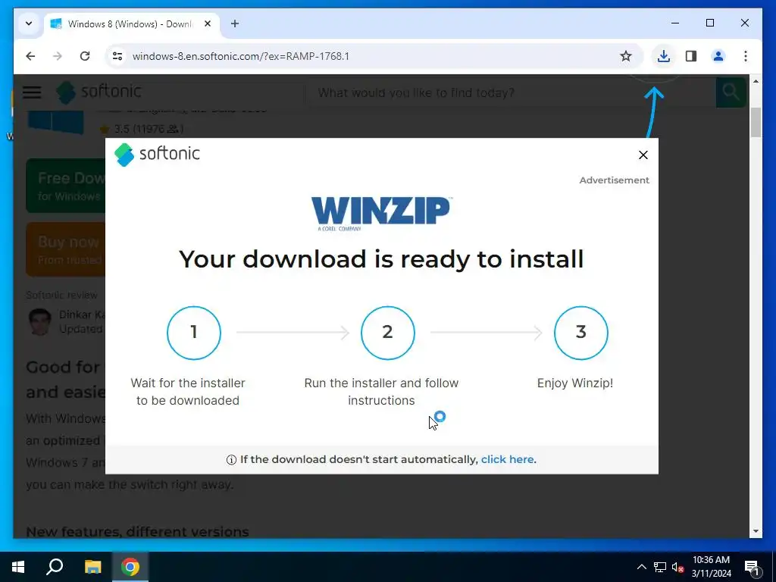Open network status tray icon
Screen dimensions: 776x582
click(660, 567)
